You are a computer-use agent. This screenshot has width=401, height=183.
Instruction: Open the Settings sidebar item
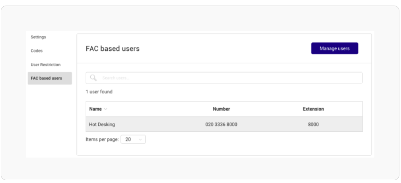point(39,37)
